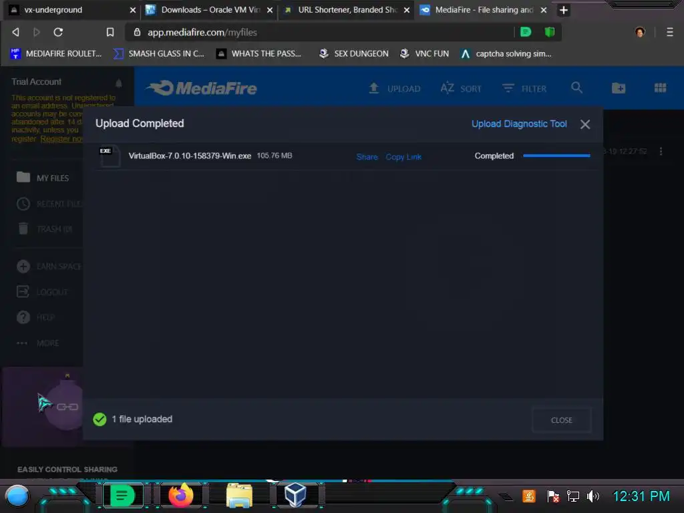684x513 pixels.
Task: Click the Action Center flag tray icon
Action: [x=552, y=496]
